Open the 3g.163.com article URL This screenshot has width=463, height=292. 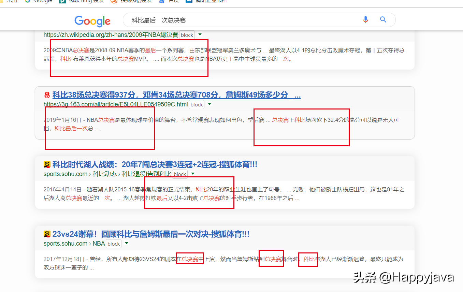point(116,104)
